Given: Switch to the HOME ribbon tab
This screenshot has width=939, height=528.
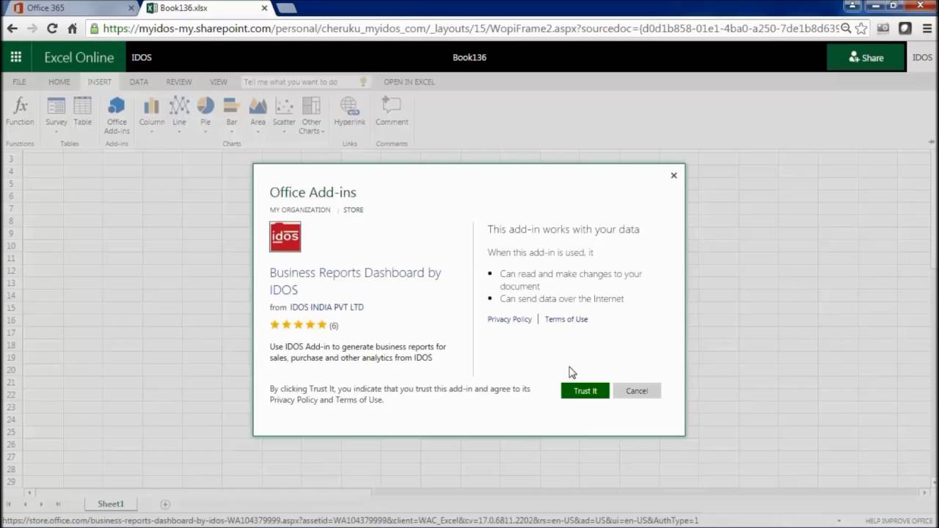Looking at the screenshot, I should click(x=59, y=82).
